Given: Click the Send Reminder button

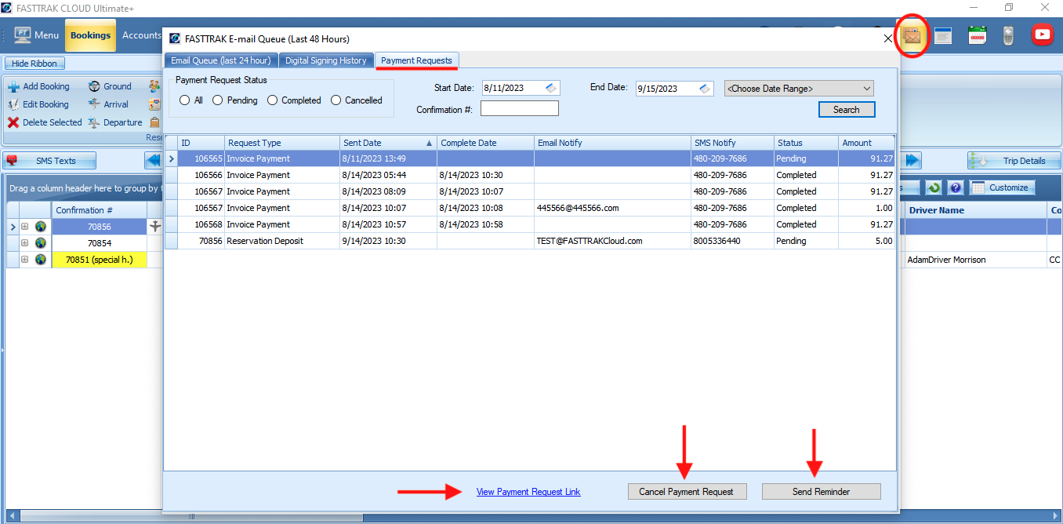Looking at the screenshot, I should (821, 491).
